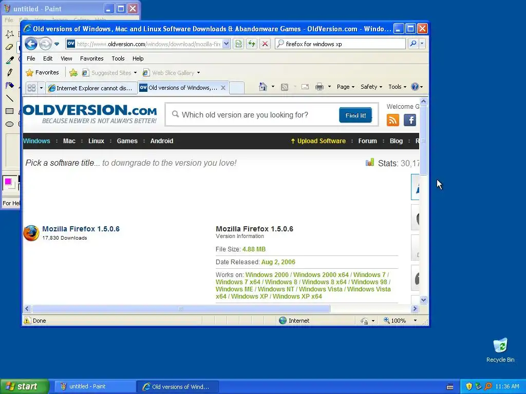Click the Print icon in command bar

320,87
